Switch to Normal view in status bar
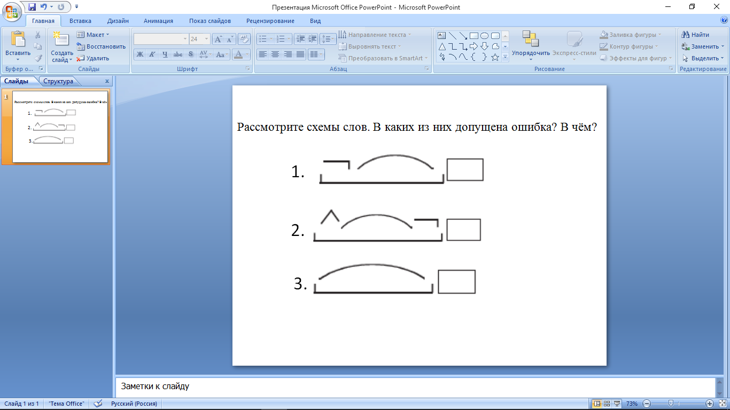The image size is (730, 410). (x=597, y=404)
